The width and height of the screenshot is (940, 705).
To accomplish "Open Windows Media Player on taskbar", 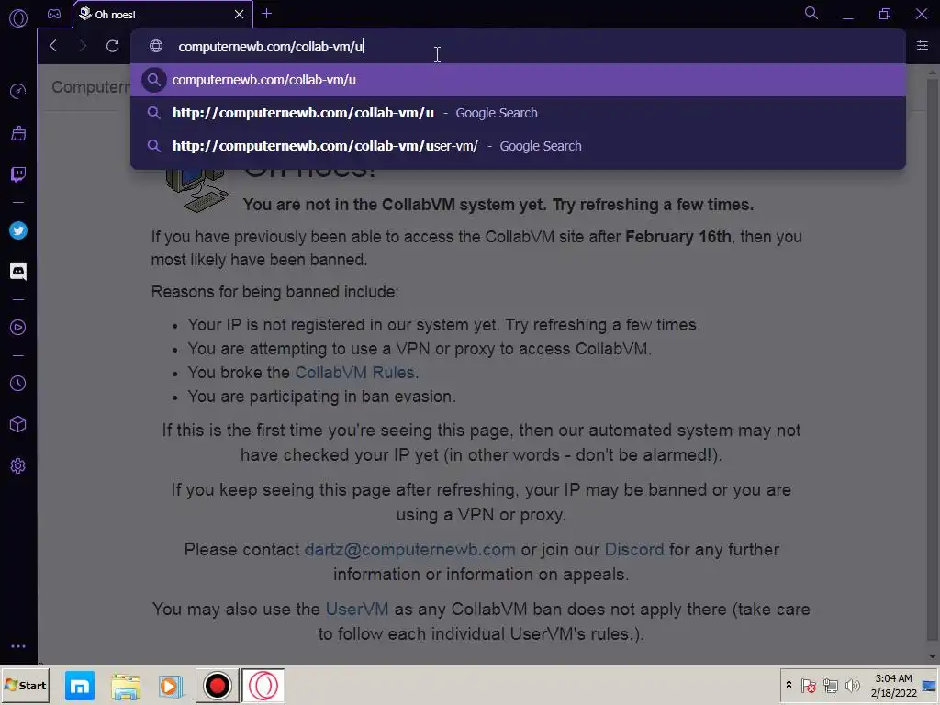I will pos(171,686).
